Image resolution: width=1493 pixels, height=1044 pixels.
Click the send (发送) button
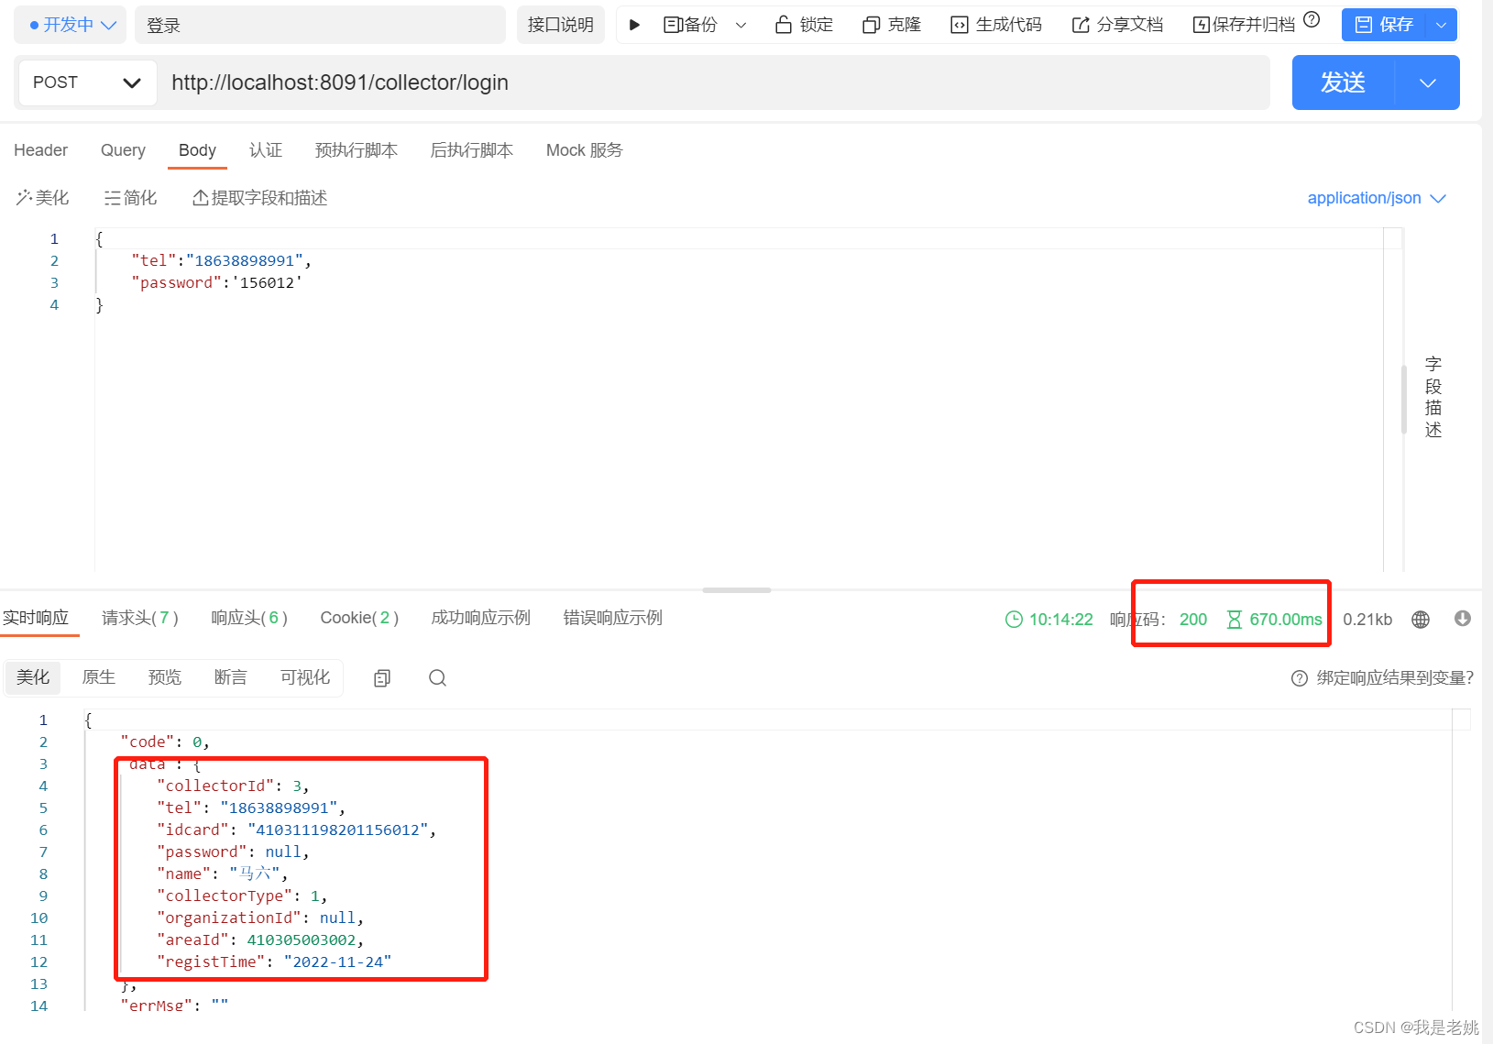tap(1343, 82)
